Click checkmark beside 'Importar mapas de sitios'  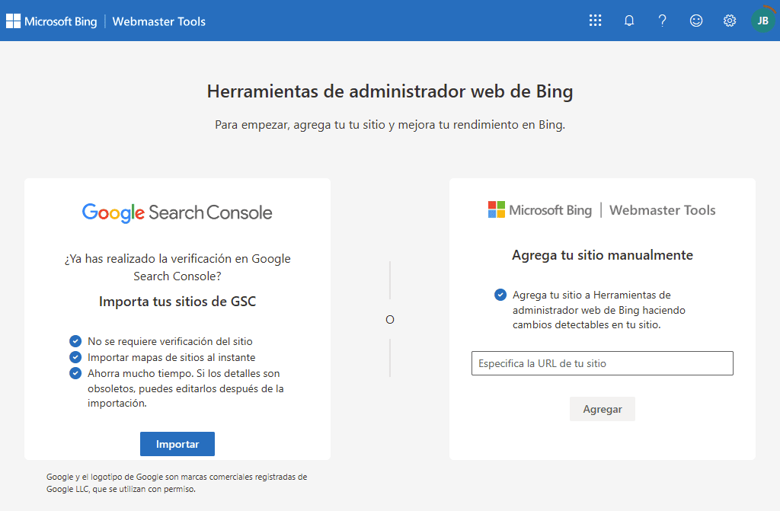[75, 357]
